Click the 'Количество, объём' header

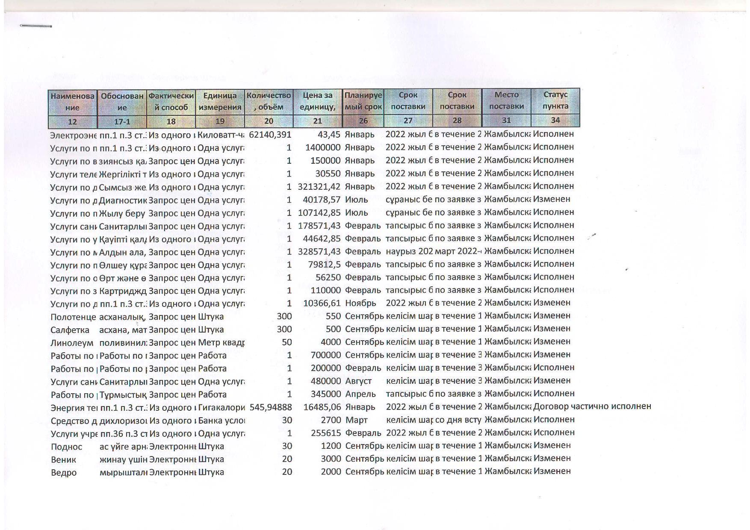(x=269, y=102)
